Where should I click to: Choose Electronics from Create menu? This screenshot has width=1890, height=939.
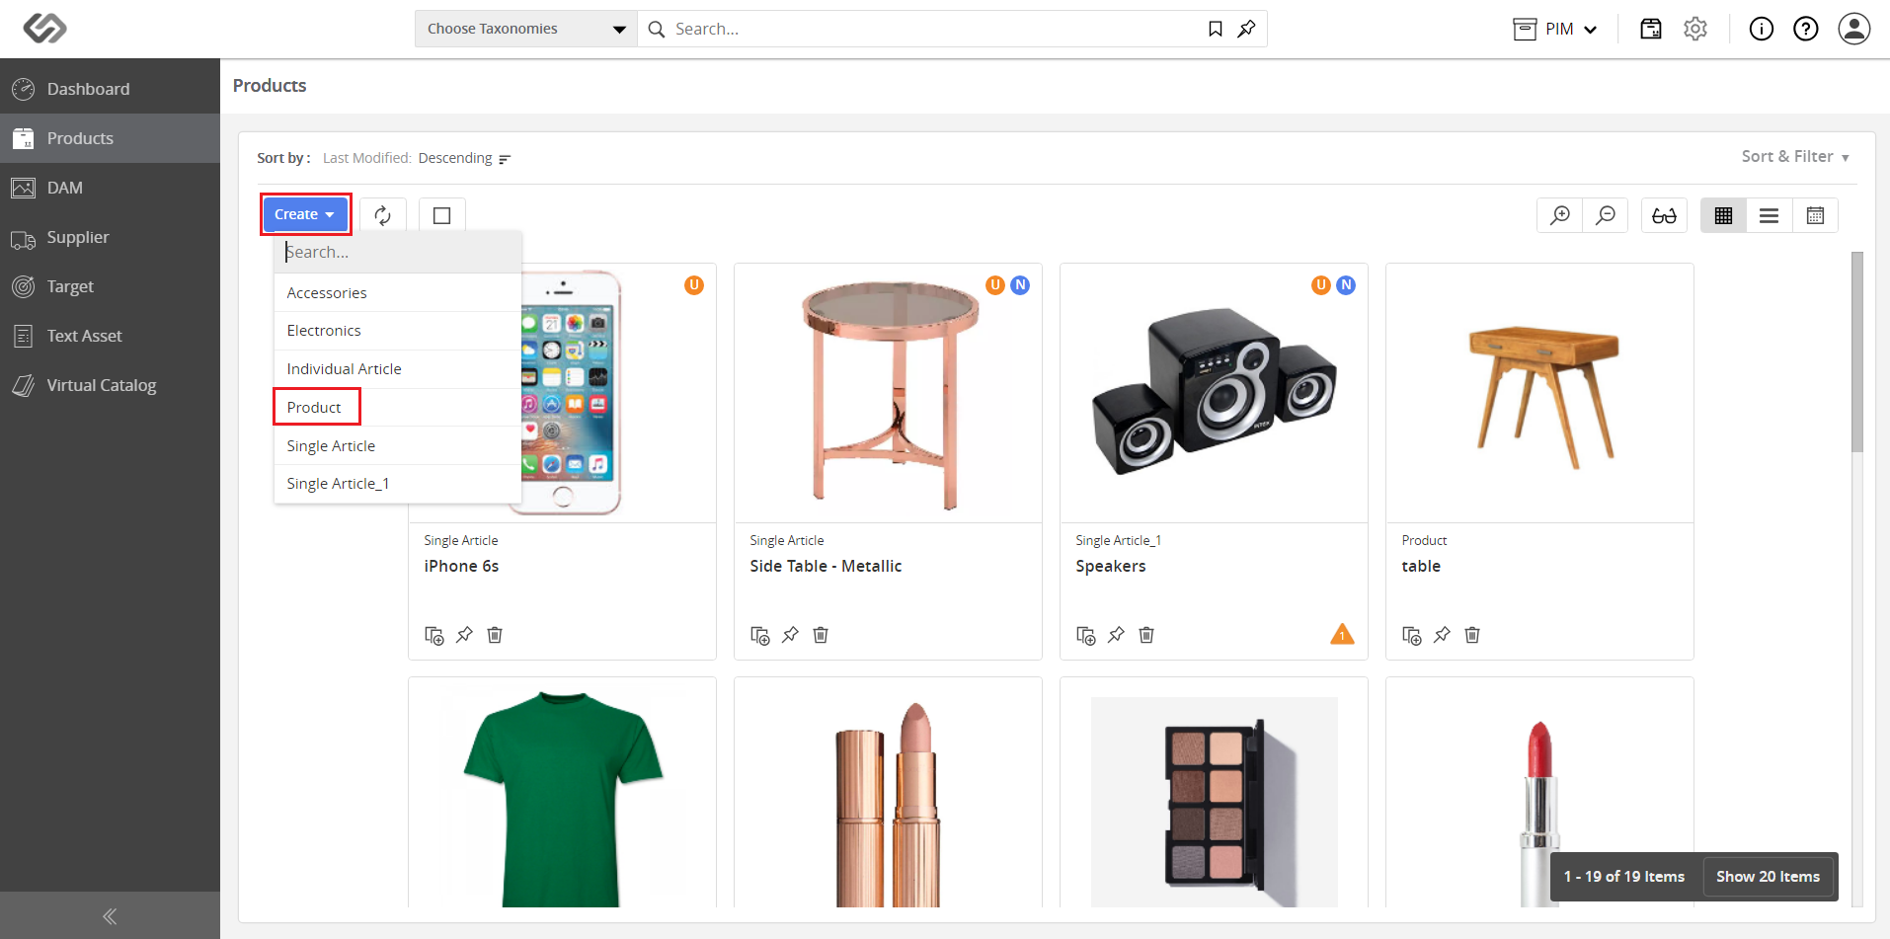pyautogui.click(x=398, y=331)
